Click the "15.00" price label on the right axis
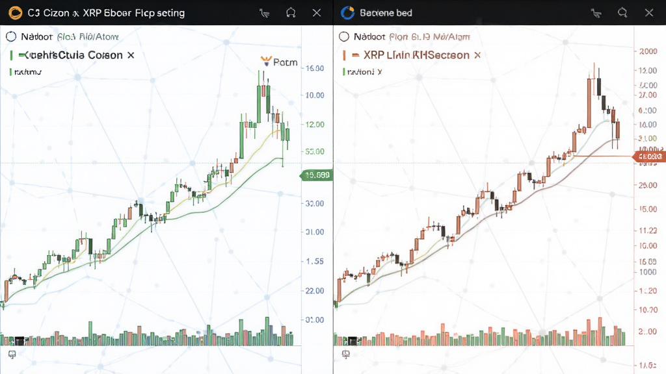The width and height of the screenshot is (666, 374). (x=648, y=209)
